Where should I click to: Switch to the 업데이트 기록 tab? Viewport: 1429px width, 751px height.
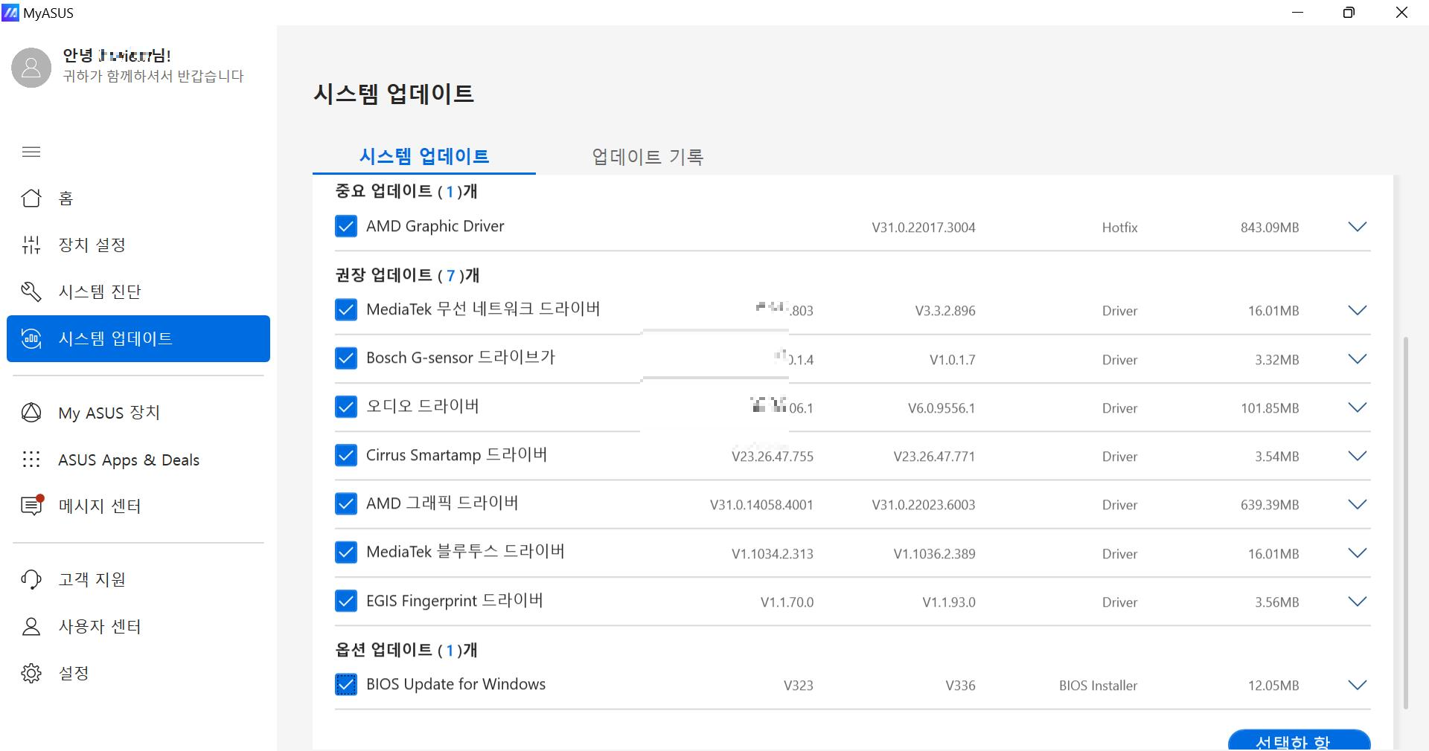(648, 156)
